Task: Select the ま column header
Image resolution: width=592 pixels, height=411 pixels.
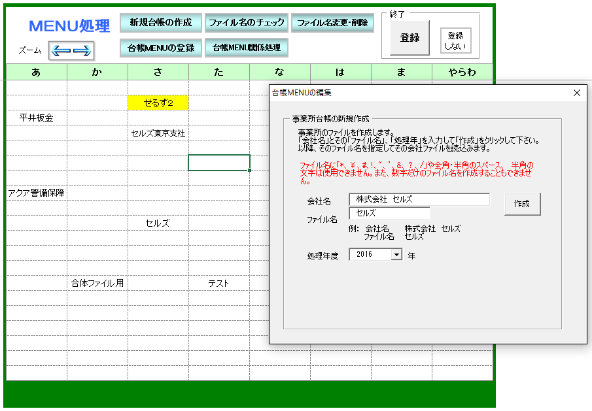Action: tap(402, 72)
